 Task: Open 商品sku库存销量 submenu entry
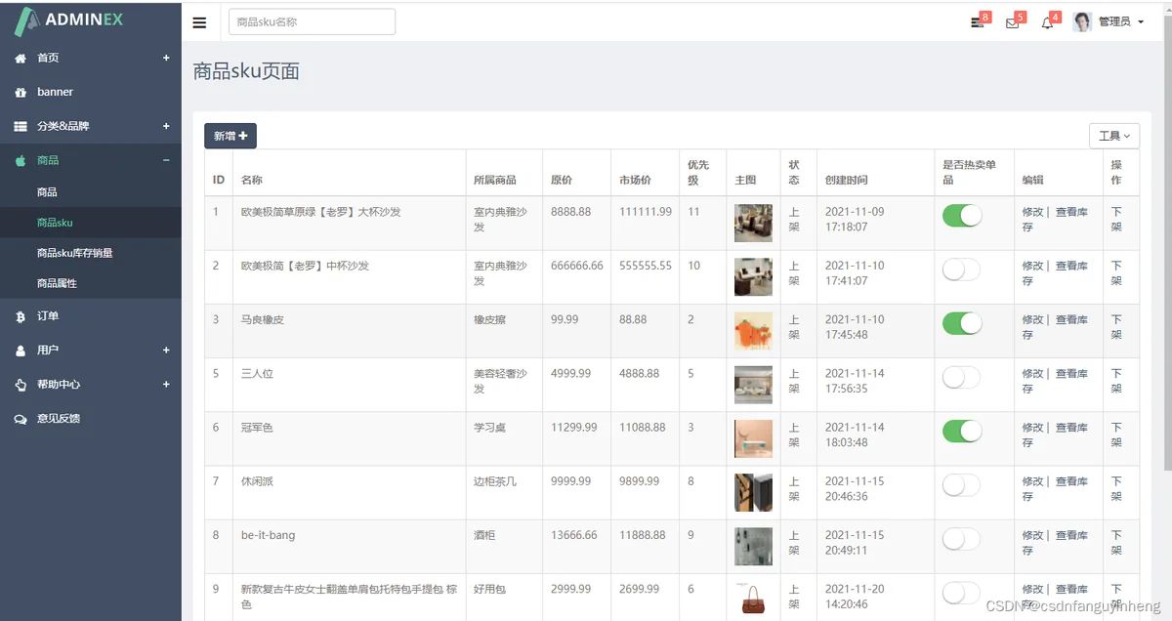pyautogui.click(x=91, y=253)
